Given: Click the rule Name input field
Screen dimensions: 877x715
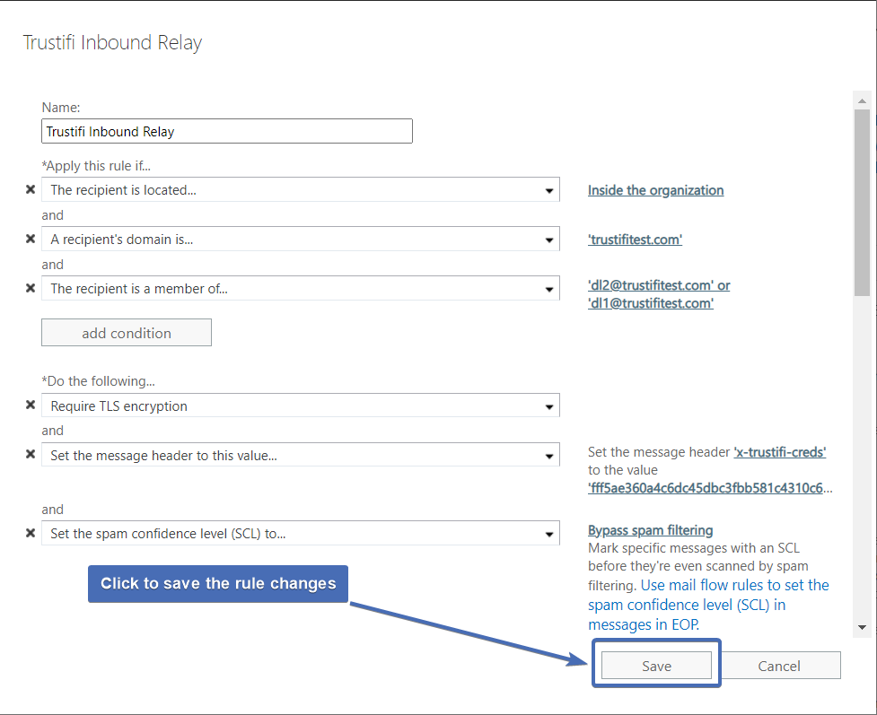Looking at the screenshot, I should click(x=226, y=131).
